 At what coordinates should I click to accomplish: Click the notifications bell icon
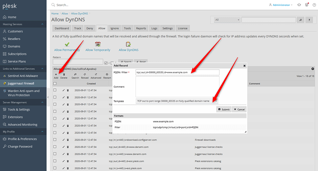(299, 5)
